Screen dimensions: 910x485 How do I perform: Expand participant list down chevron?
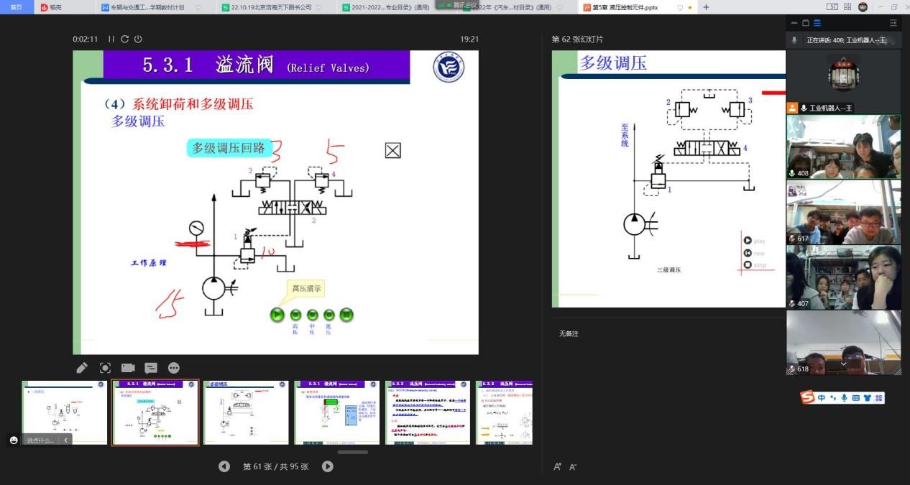click(x=843, y=365)
